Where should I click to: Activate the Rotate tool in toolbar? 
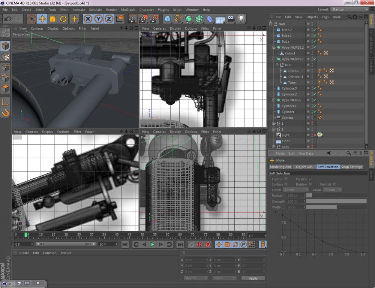(x=63, y=19)
